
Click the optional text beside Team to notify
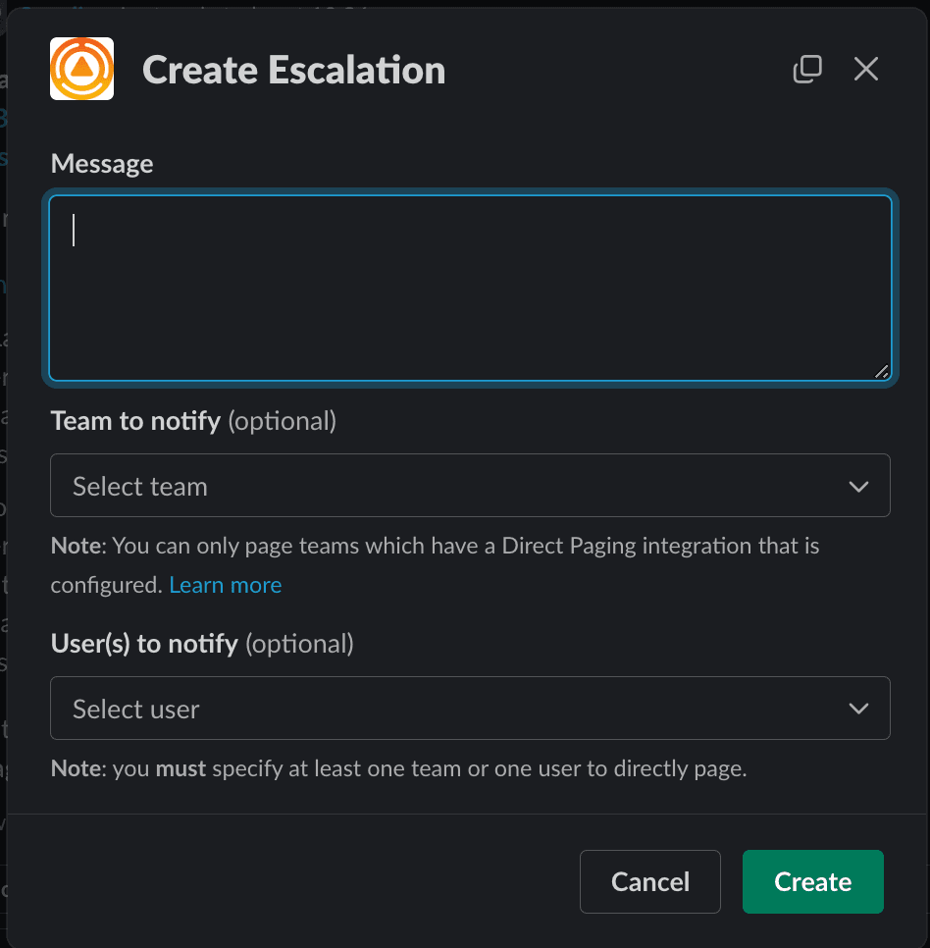coord(283,421)
